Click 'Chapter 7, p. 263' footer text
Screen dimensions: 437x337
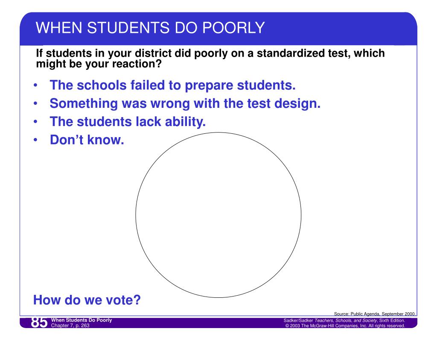70,325
